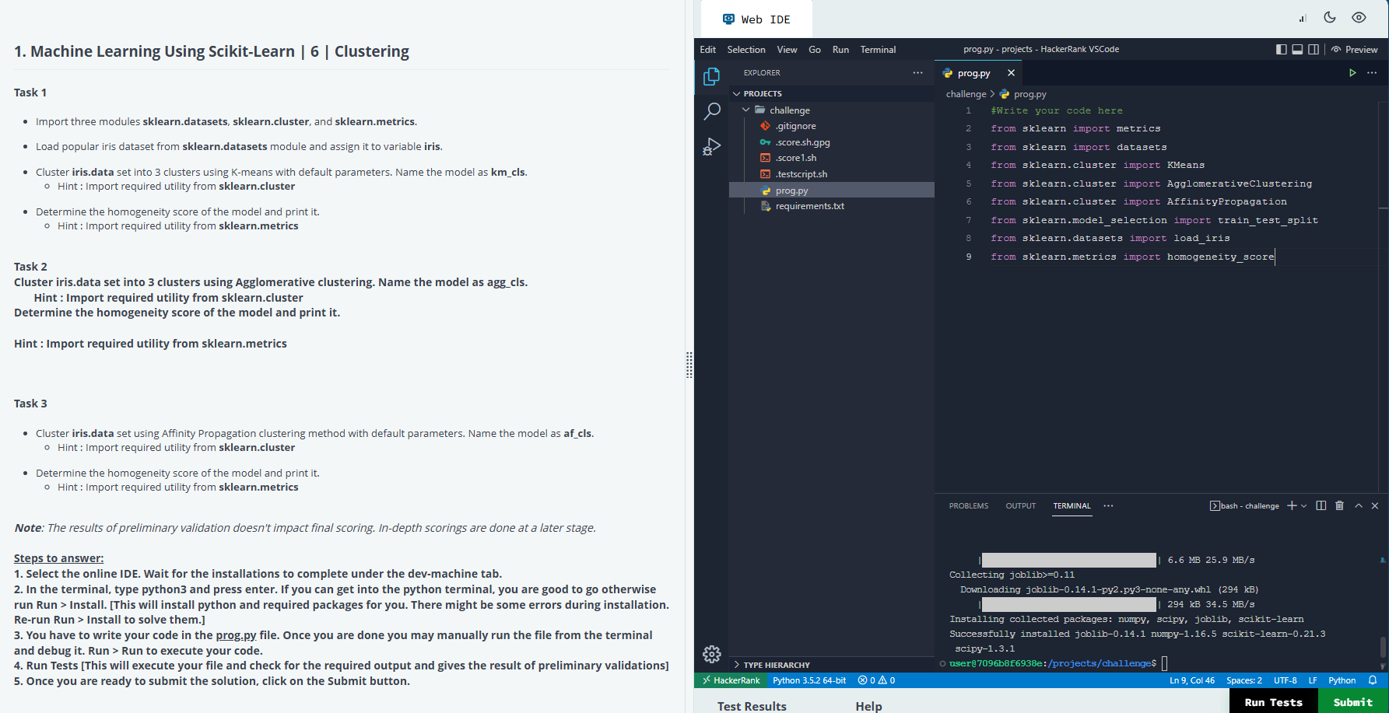The width and height of the screenshot is (1389, 713).
Task: Change the LF end of line sequence
Action: [x=1313, y=680]
